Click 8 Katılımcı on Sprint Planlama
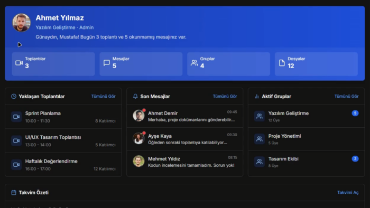Viewport: 370px width, 208px height. point(105,121)
